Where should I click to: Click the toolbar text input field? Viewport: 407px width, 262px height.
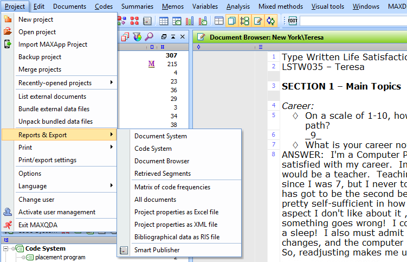(x=353, y=21)
